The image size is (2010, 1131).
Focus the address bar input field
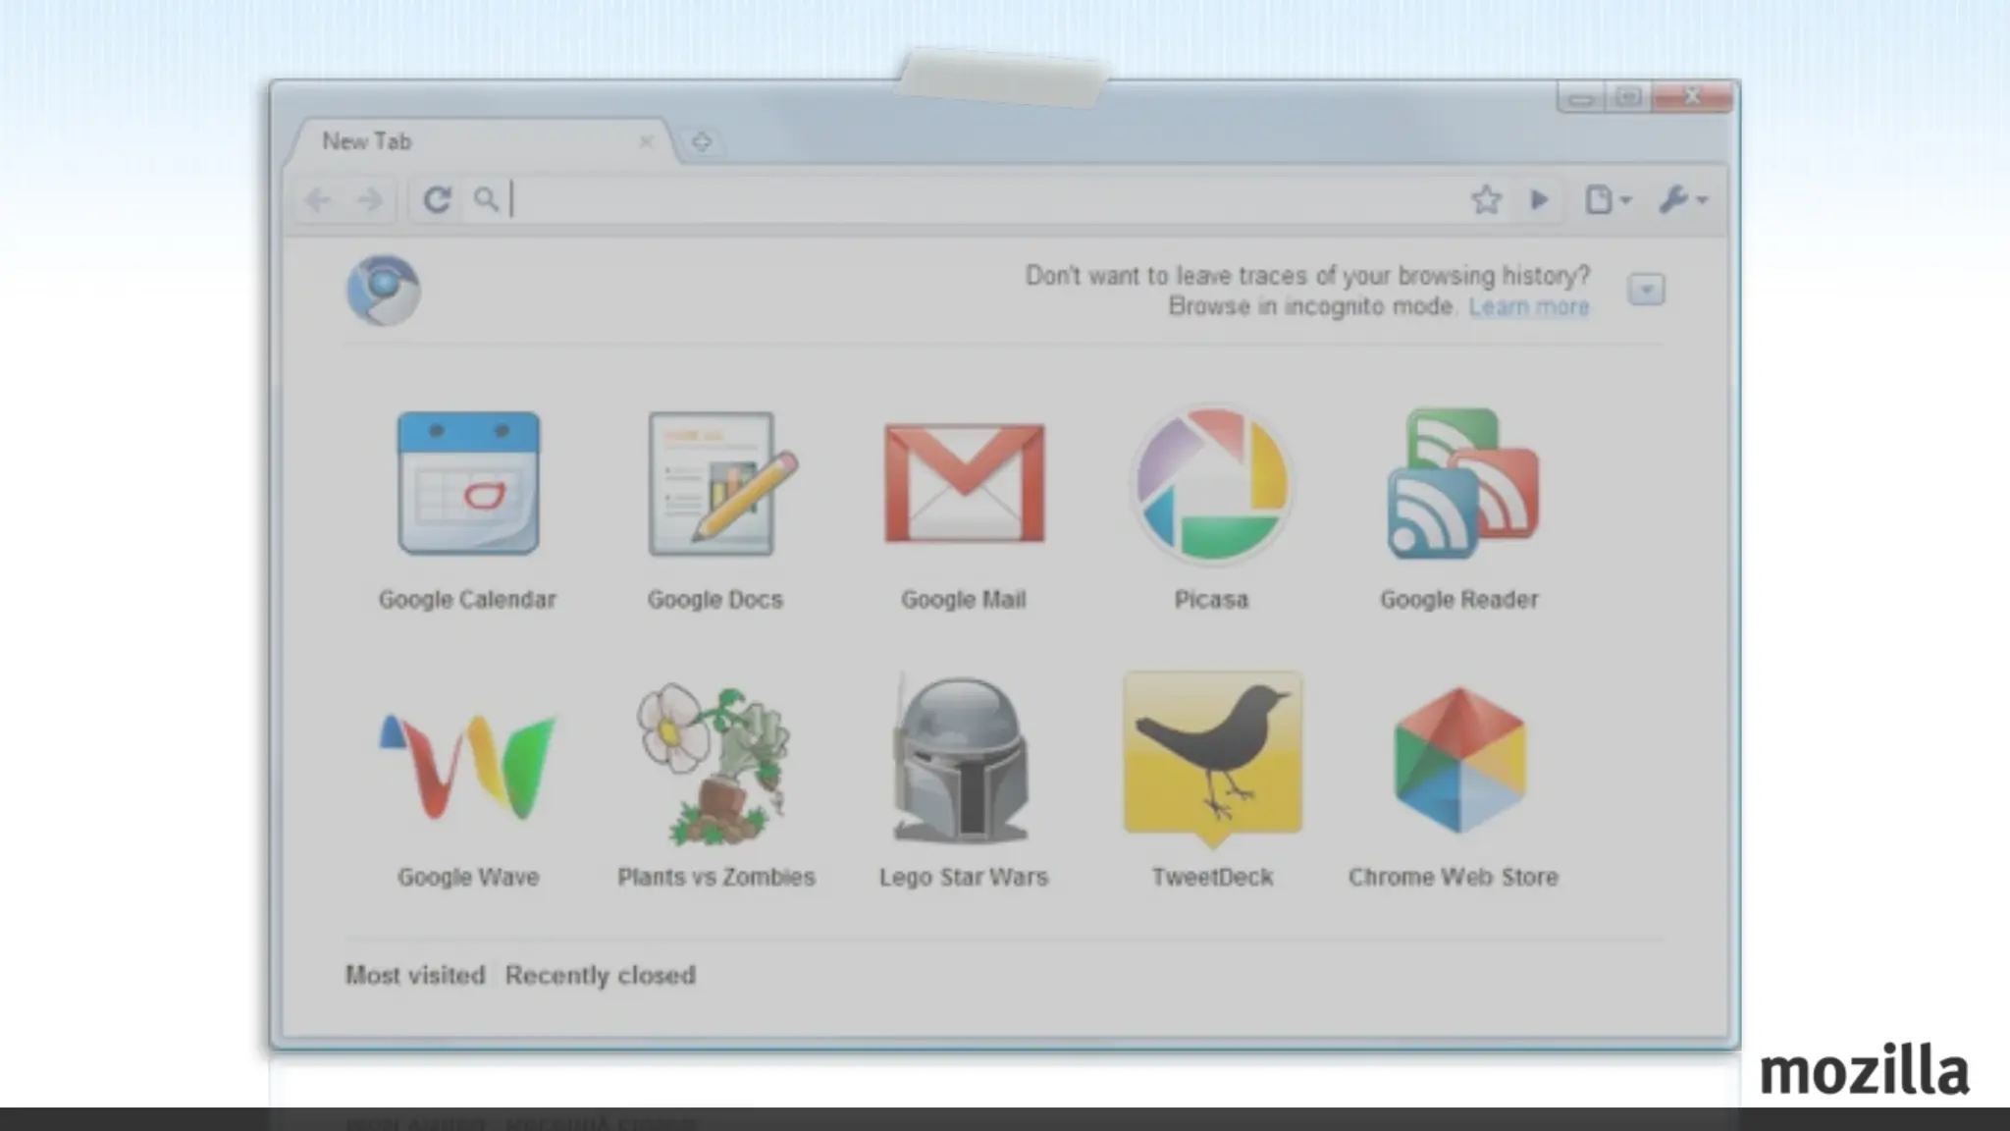coord(981,200)
